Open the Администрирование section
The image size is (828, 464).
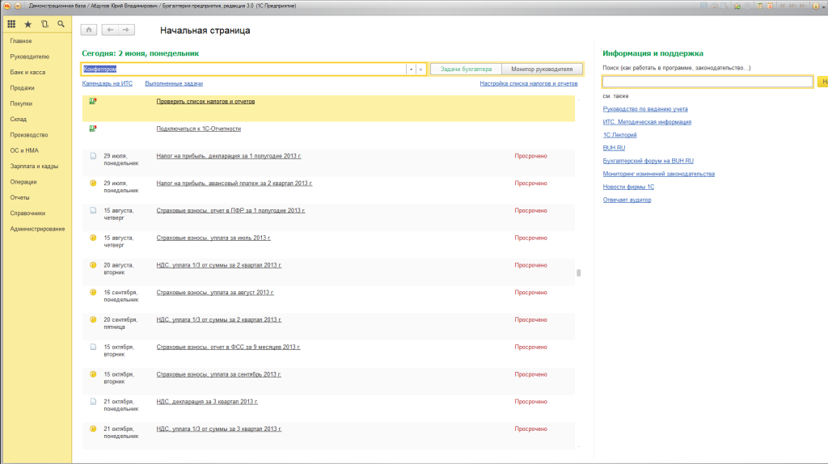click(x=37, y=229)
